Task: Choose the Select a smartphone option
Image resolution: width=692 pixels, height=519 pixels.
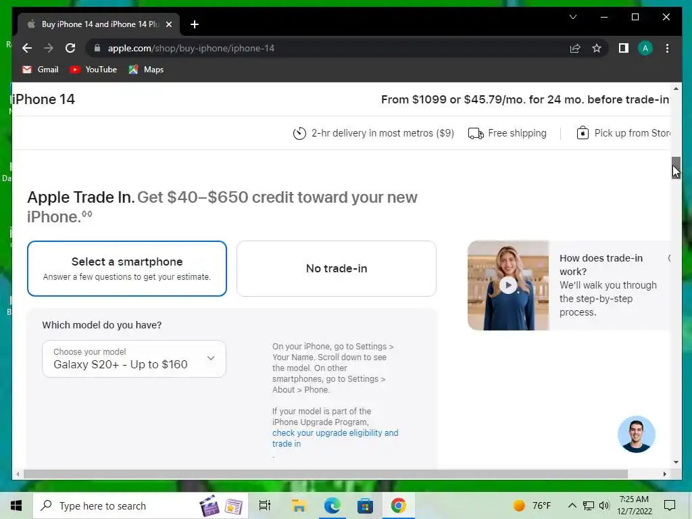Action: (x=127, y=268)
